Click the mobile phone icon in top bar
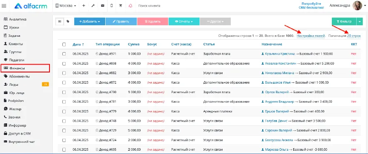The image size is (368, 154). point(112,6)
